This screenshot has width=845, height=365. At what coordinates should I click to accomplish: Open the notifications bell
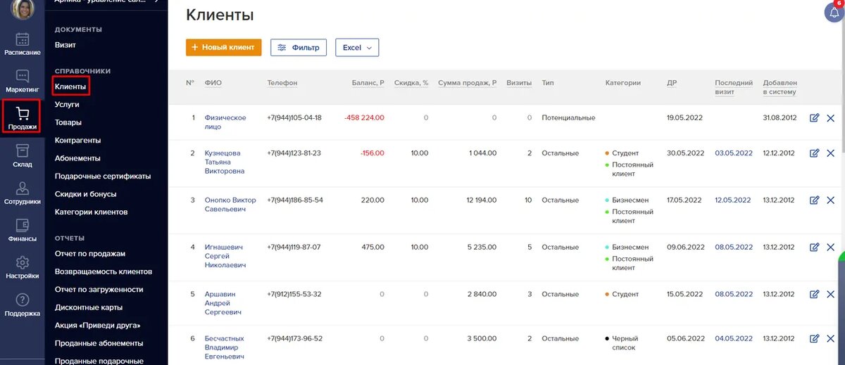pyautogui.click(x=834, y=12)
